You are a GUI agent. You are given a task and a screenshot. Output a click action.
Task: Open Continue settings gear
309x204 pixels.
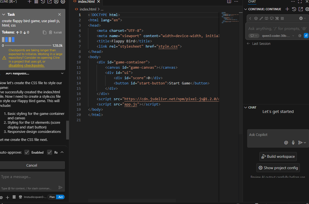[307, 9]
